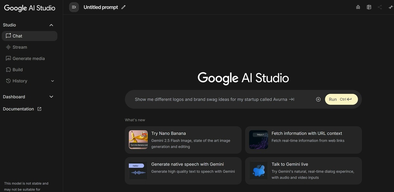This screenshot has height=192, width=394.
Task: Click the Nano Banana thumbnail image
Action: 138,140
